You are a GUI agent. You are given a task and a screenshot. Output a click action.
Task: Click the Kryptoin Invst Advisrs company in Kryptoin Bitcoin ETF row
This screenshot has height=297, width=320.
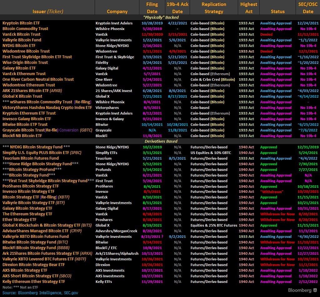coord(114,23)
